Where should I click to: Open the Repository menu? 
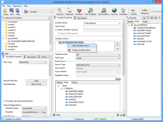(17, 6)
